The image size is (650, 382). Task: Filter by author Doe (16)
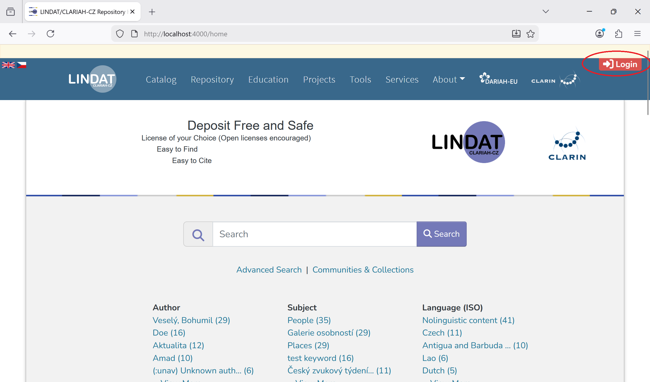tap(169, 333)
